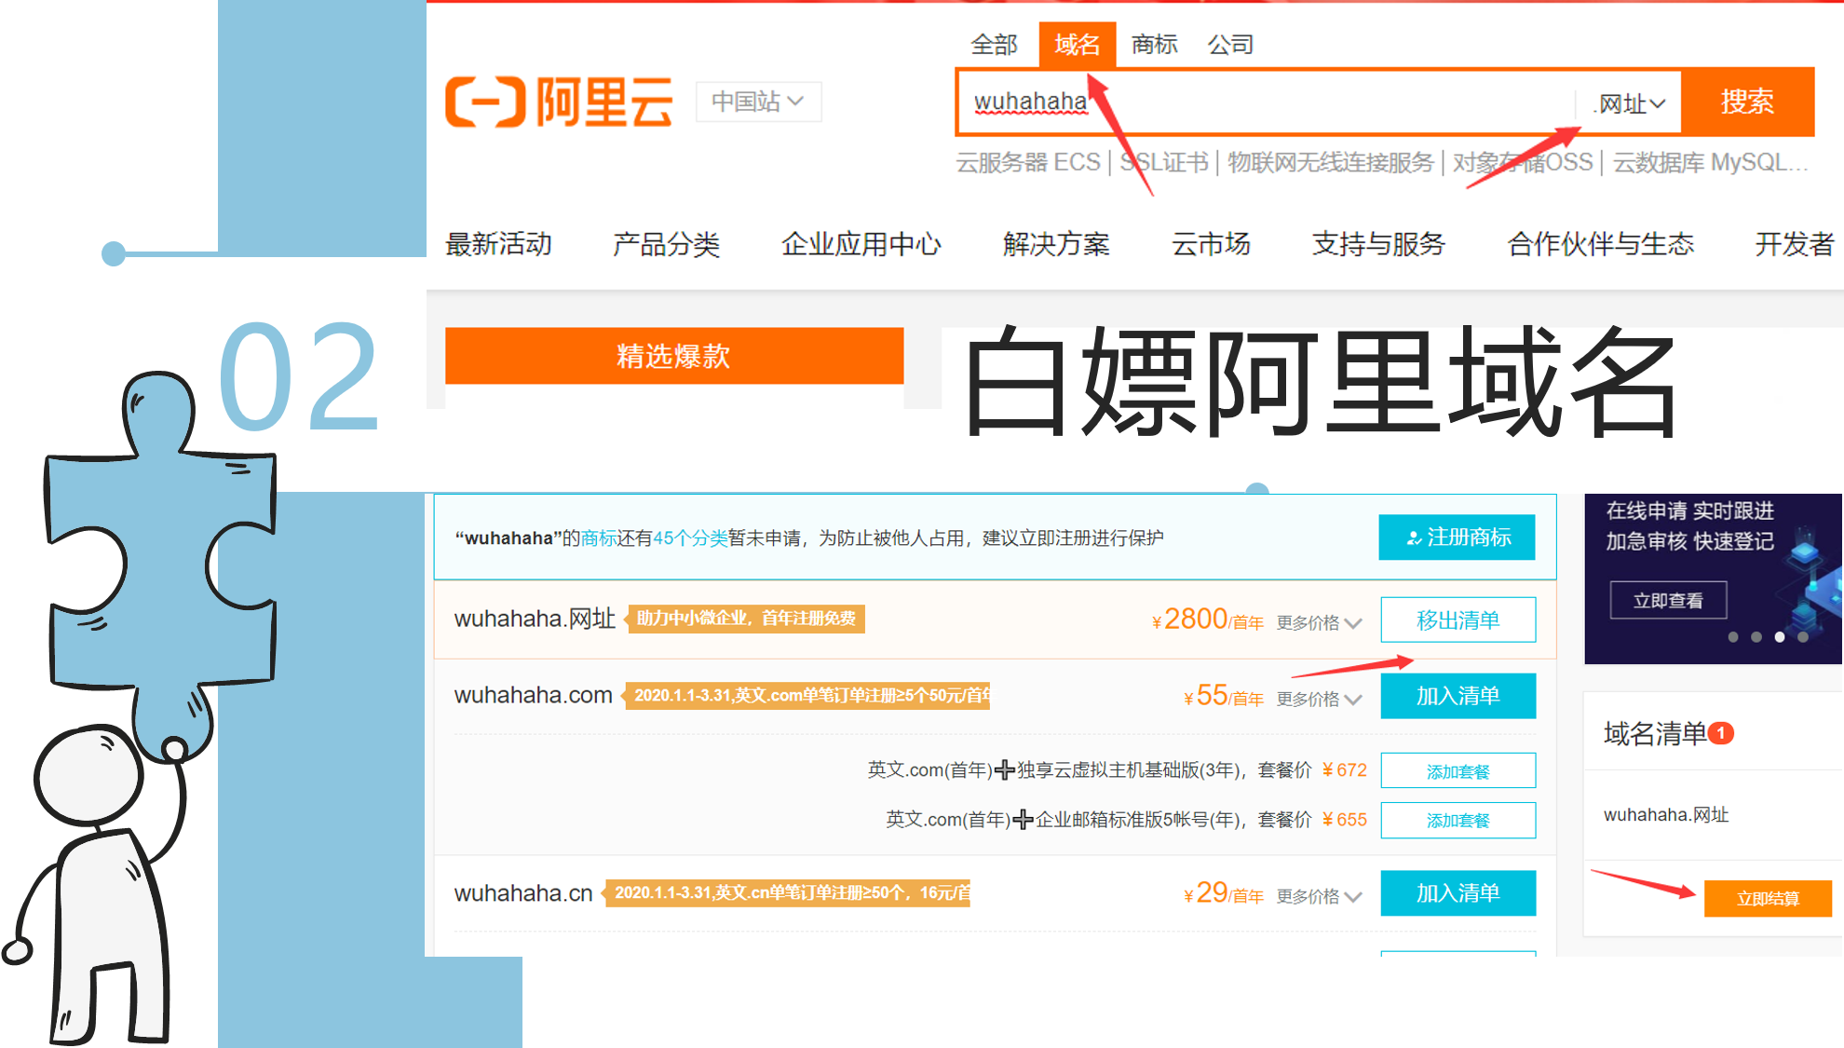Open the SSL证书 suggestion link
This screenshot has height=1048, width=1844.
[1164, 163]
